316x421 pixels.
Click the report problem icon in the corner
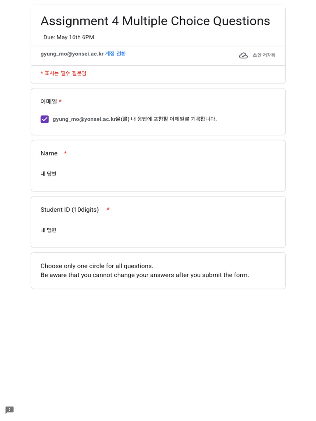pyautogui.click(x=9, y=410)
